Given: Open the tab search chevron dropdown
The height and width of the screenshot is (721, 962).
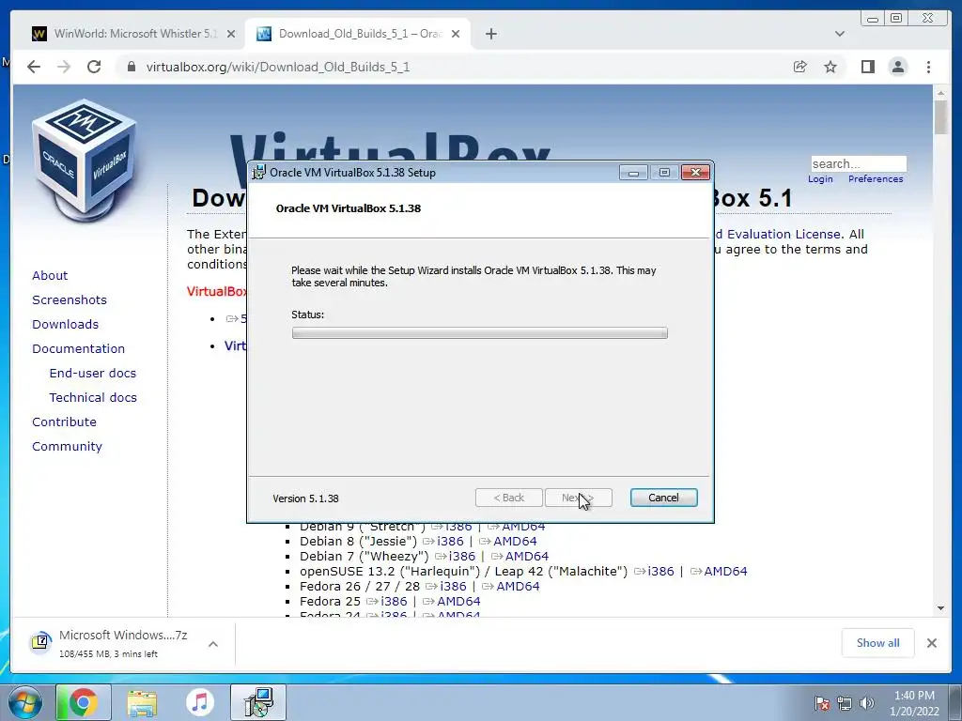Looking at the screenshot, I should tap(839, 34).
